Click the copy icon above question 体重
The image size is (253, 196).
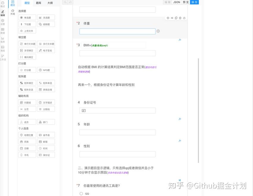coord(176,18)
